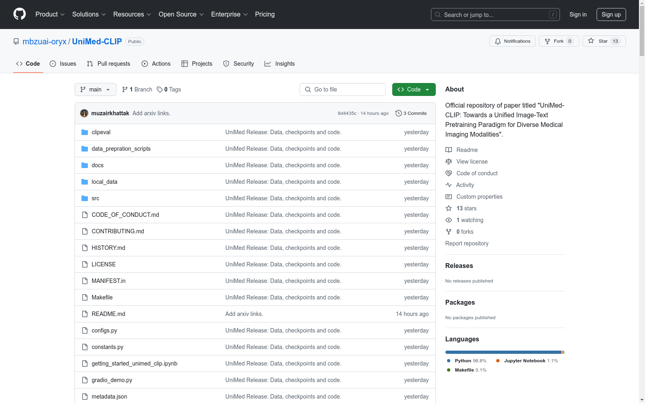
Task: Open getting_started_unimed_clip.ipynb
Action: [x=134, y=364]
